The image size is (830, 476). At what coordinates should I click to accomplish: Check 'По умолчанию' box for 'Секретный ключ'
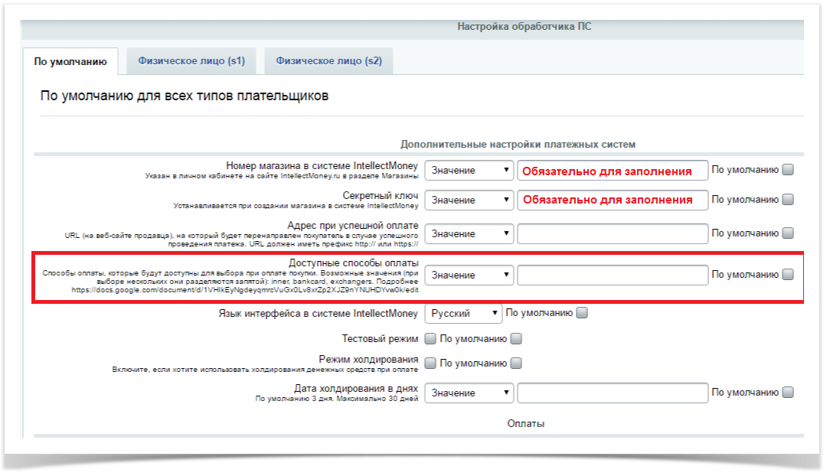[x=788, y=200]
